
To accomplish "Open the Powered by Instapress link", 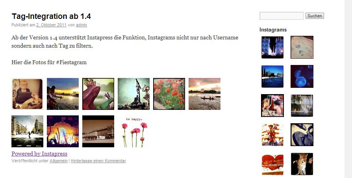I will 39,154.
